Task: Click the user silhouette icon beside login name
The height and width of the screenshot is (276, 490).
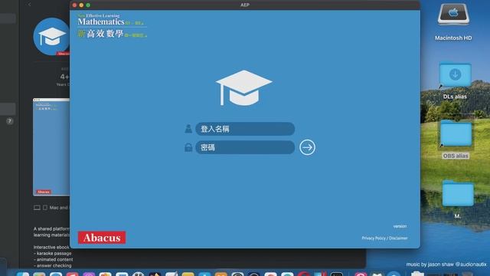Action: [x=188, y=129]
